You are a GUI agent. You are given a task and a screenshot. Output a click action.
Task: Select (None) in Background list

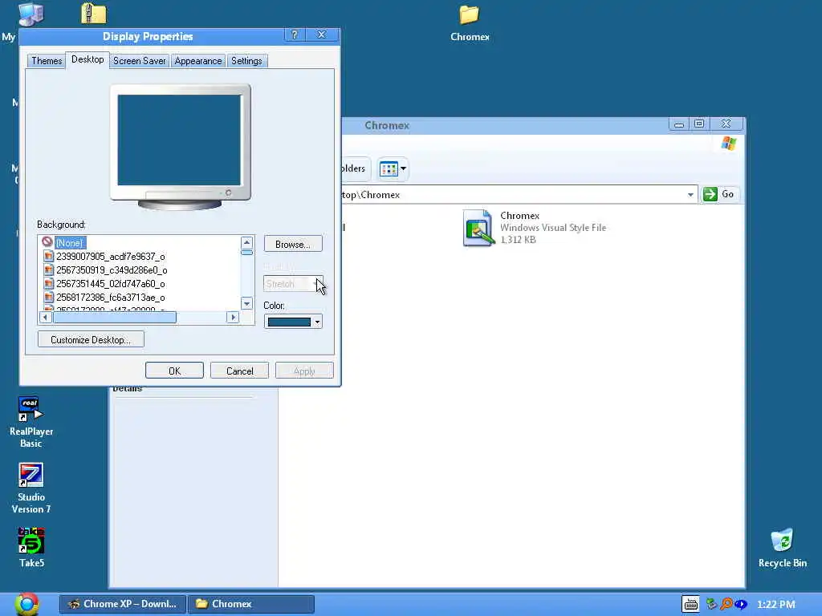(70, 242)
